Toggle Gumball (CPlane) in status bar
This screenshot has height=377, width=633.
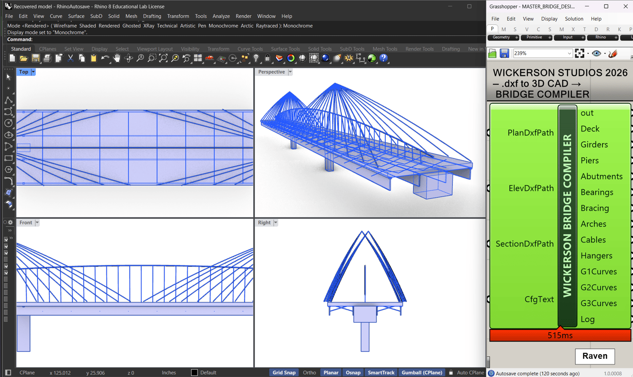pos(422,373)
